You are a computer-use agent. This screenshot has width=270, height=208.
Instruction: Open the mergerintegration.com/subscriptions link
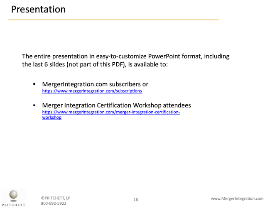(92, 91)
